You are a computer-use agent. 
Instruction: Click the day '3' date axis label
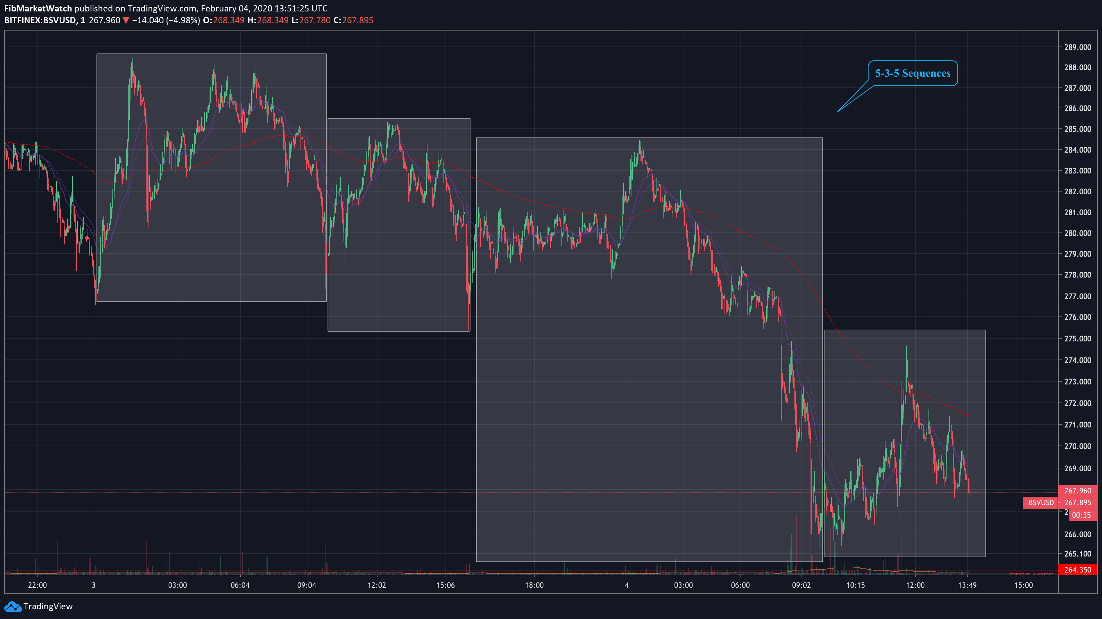point(94,585)
